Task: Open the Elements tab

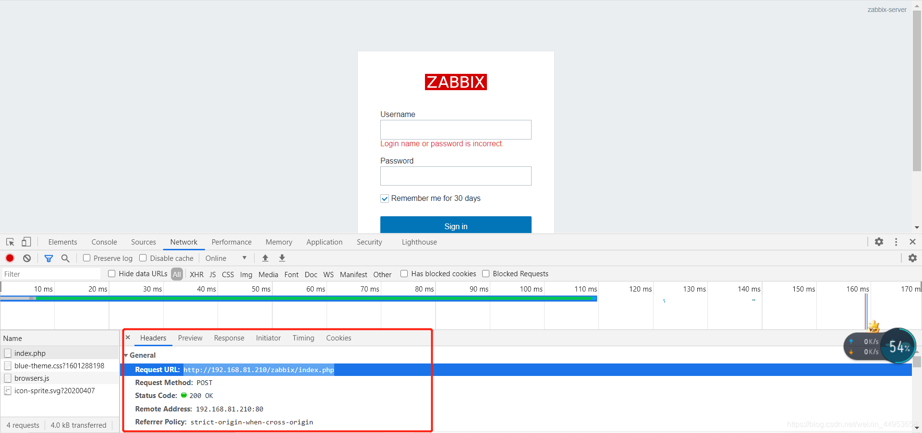Action: click(x=62, y=242)
